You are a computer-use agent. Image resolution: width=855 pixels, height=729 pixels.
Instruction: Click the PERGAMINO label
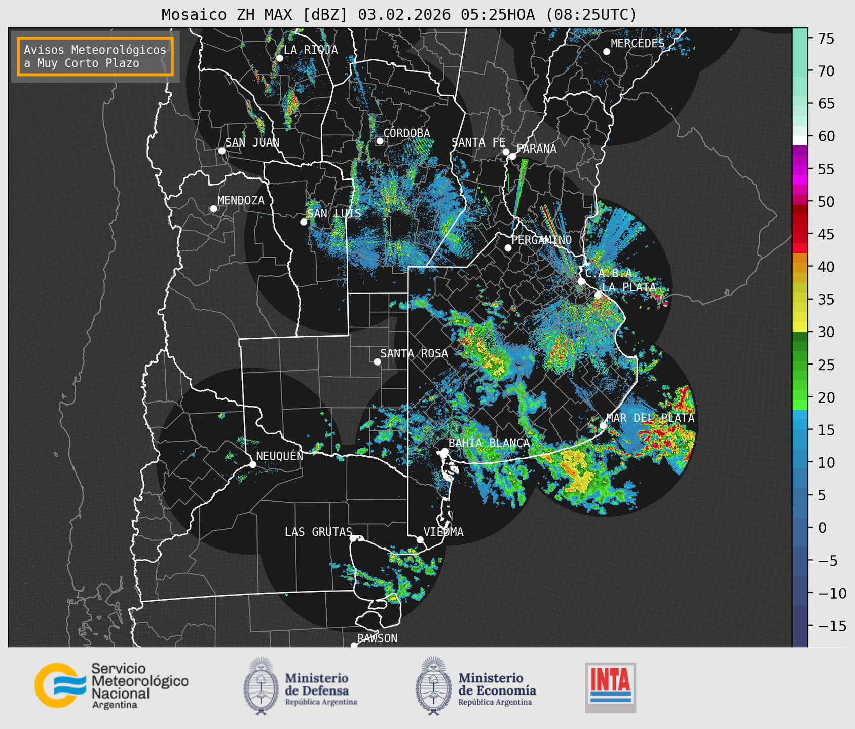[541, 240]
